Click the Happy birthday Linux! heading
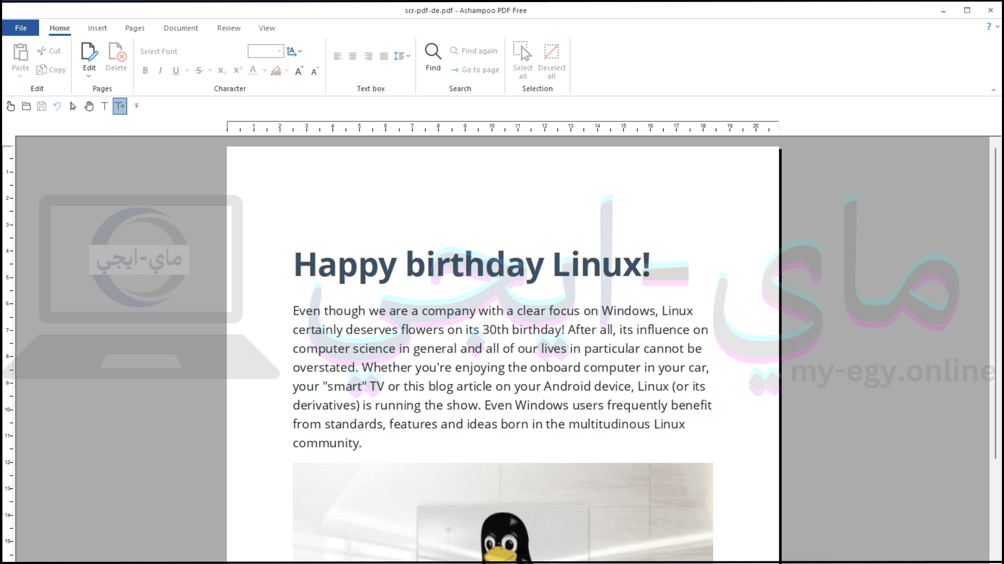Image resolution: width=1004 pixels, height=564 pixels. coord(472,265)
